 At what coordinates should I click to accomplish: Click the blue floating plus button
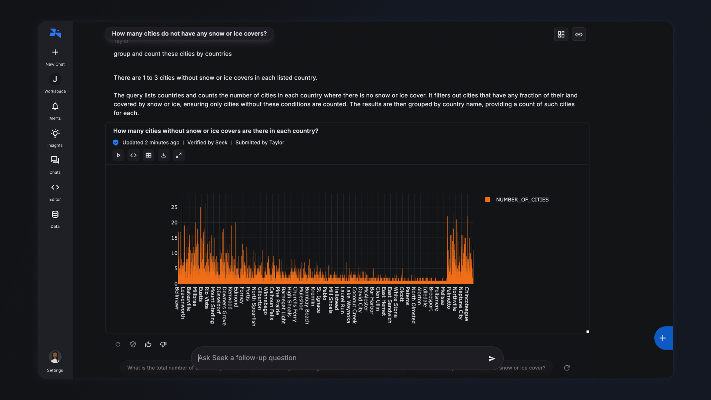(662, 338)
